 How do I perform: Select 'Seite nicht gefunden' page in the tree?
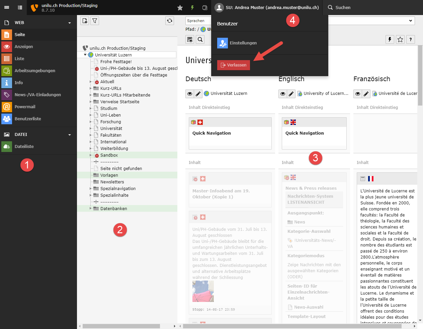121,169
